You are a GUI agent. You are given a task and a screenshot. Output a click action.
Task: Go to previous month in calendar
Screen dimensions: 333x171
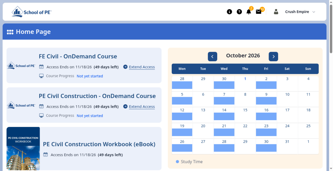tap(212, 57)
